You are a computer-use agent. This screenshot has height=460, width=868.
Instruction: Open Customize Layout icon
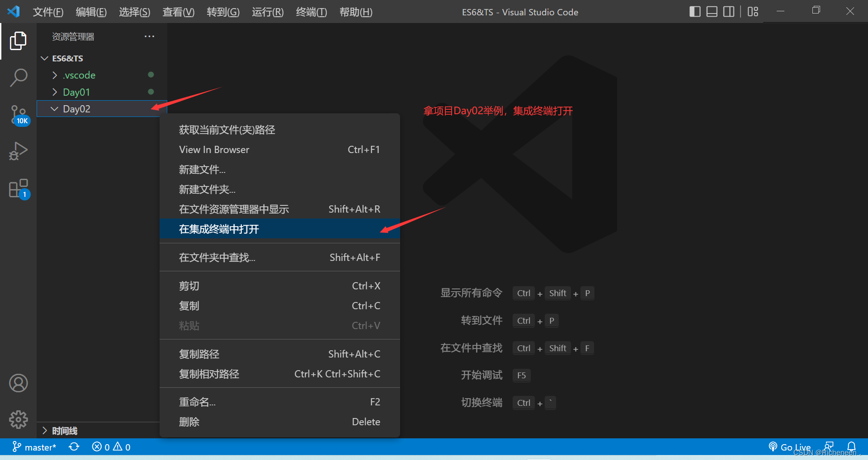point(753,11)
